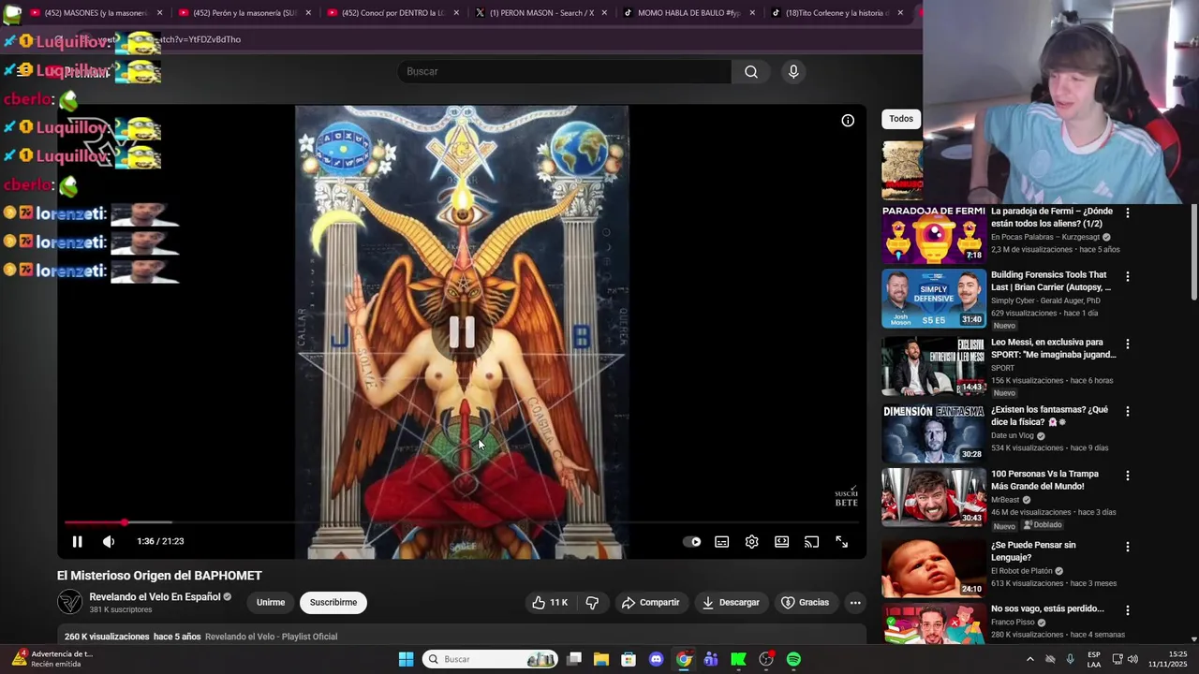The width and height of the screenshot is (1199, 674).
Task: Focus the YouTube Buscar search field
Action: (x=566, y=71)
